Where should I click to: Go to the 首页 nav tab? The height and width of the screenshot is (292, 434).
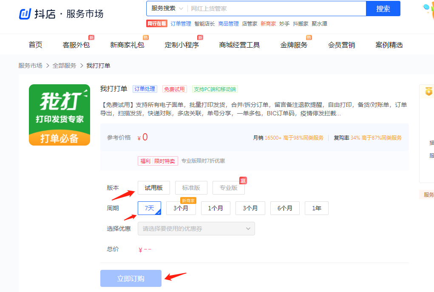[x=35, y=45]
